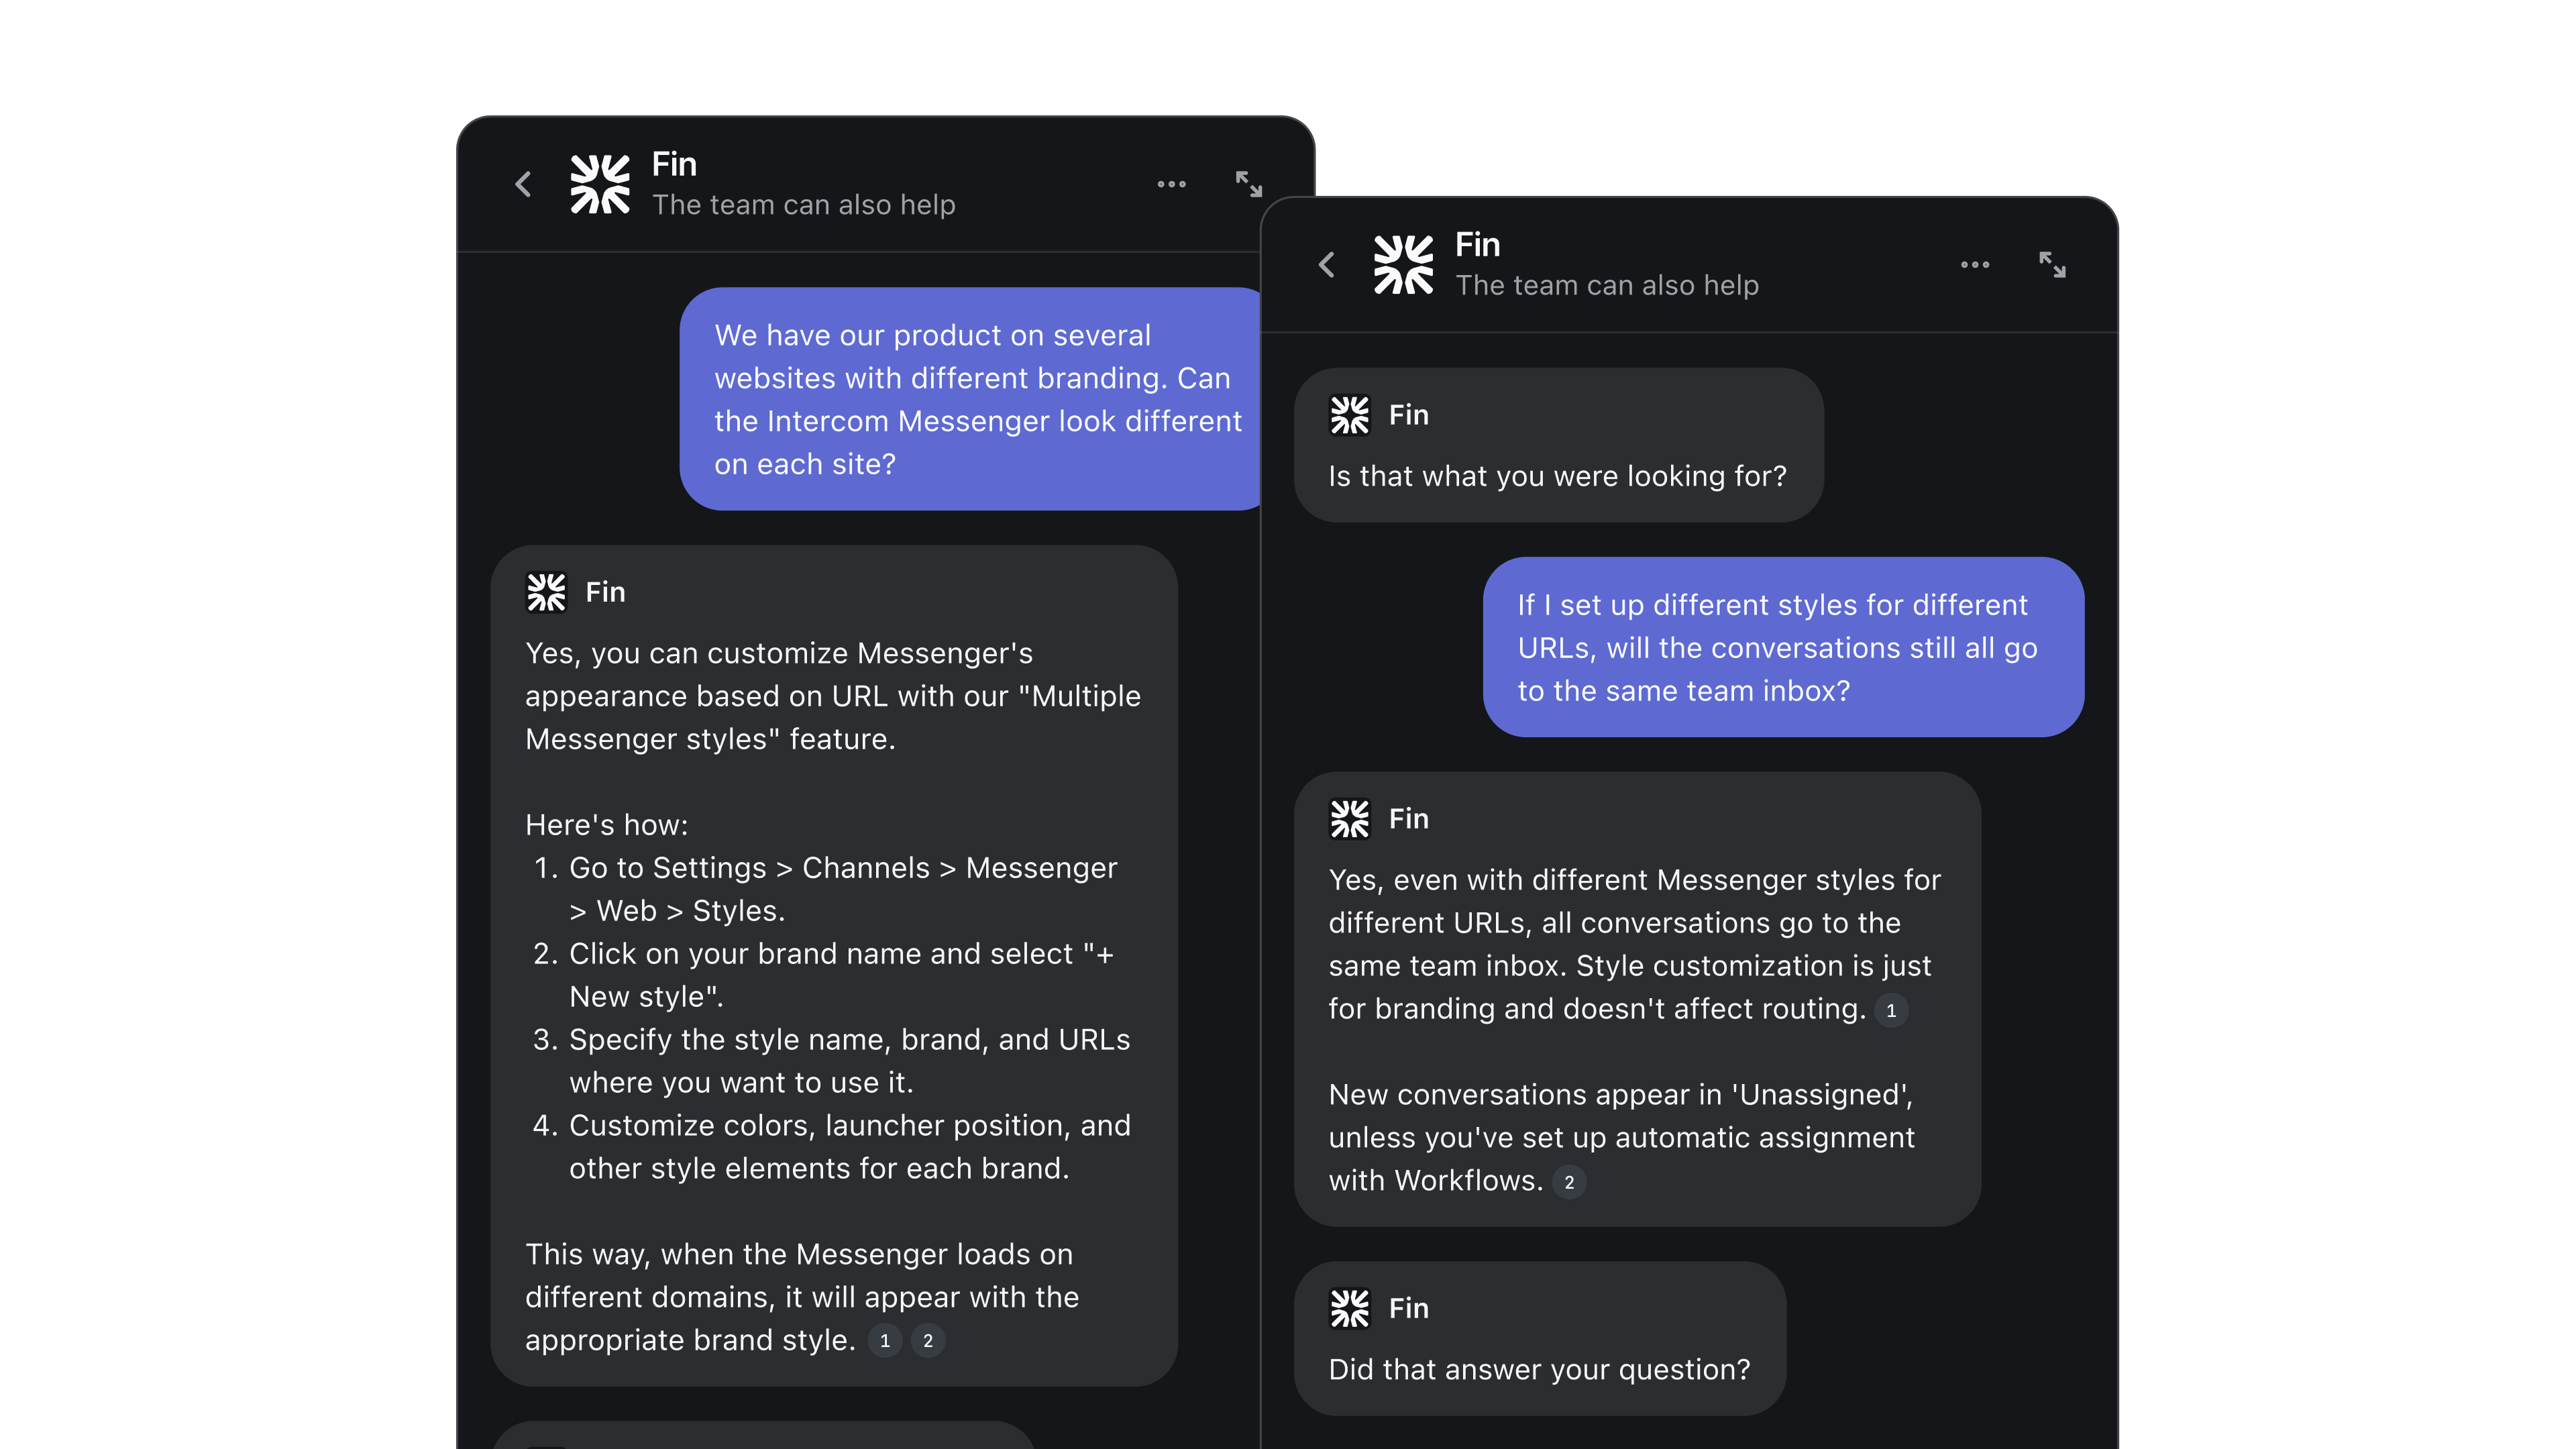Go back using the right conversation's back arrow
Screen dimensions: 2576x1449
(1327, 264)
